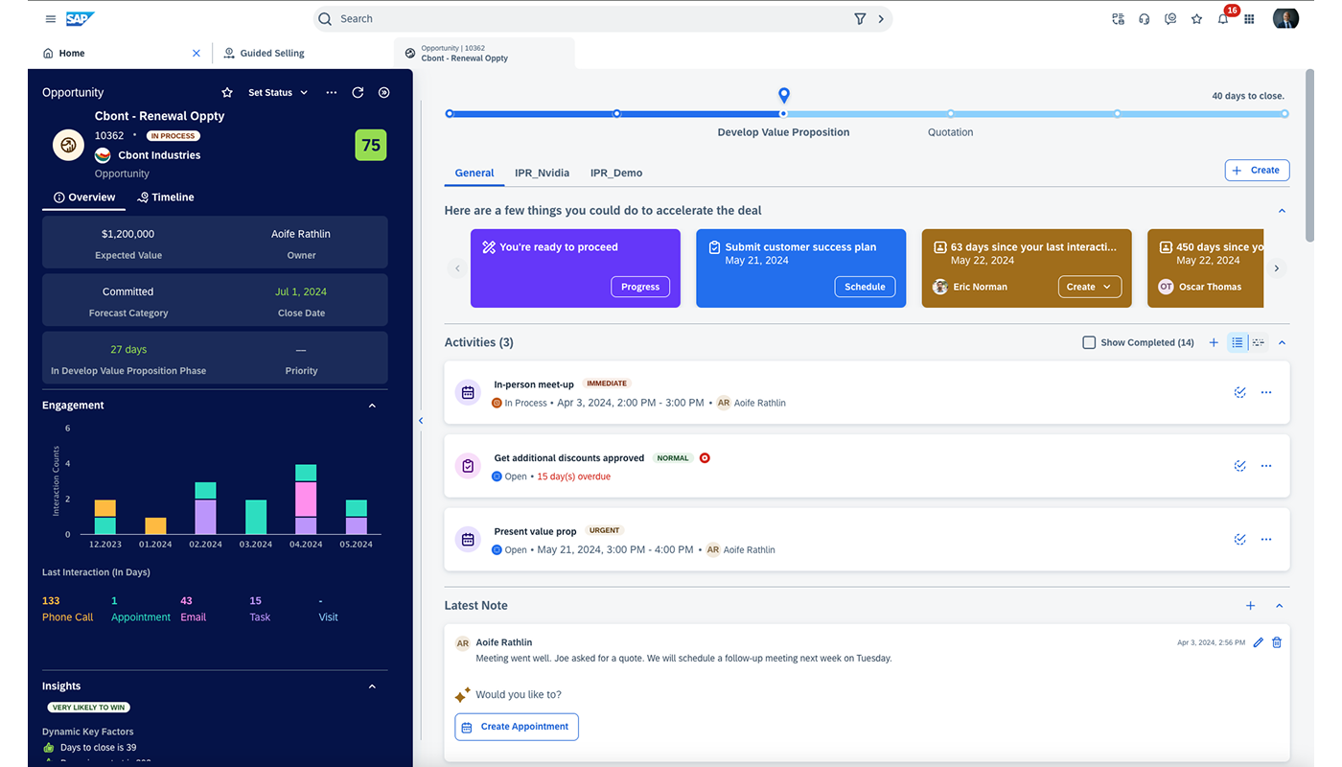The image size is (1342, 767).
Task: Collapse the Engagement section
Action: point(372,406)
